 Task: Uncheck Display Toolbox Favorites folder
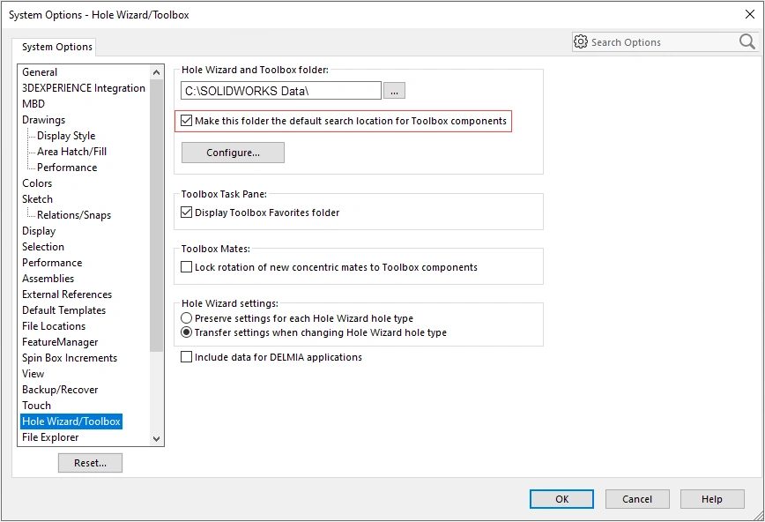[x=187, y=213]
